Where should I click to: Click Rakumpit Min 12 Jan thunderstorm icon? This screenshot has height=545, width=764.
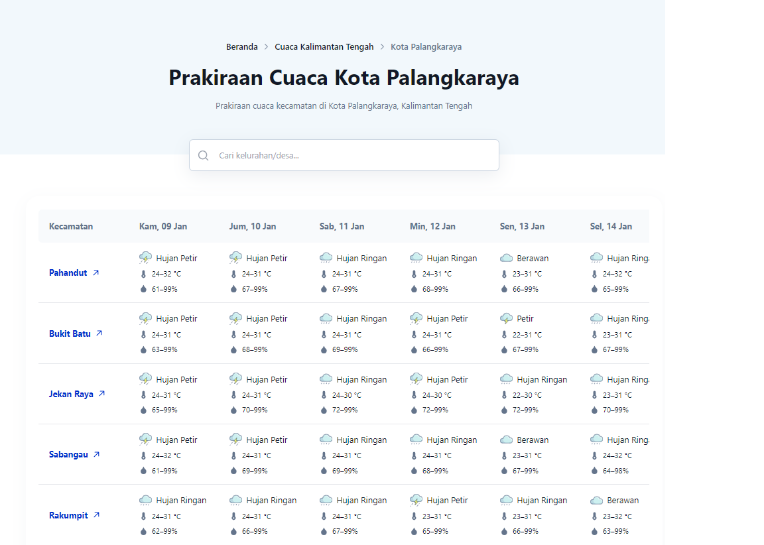coord(416,500)
